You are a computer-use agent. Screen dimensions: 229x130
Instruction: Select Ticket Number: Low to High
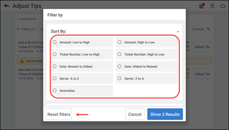82,54
